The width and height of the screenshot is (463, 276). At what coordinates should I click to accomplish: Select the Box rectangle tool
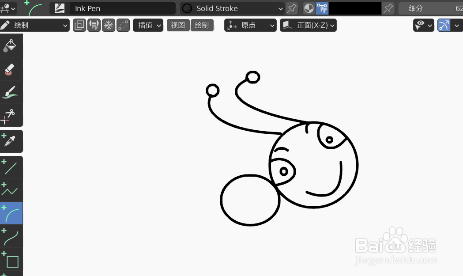click(x=11, y=259)
